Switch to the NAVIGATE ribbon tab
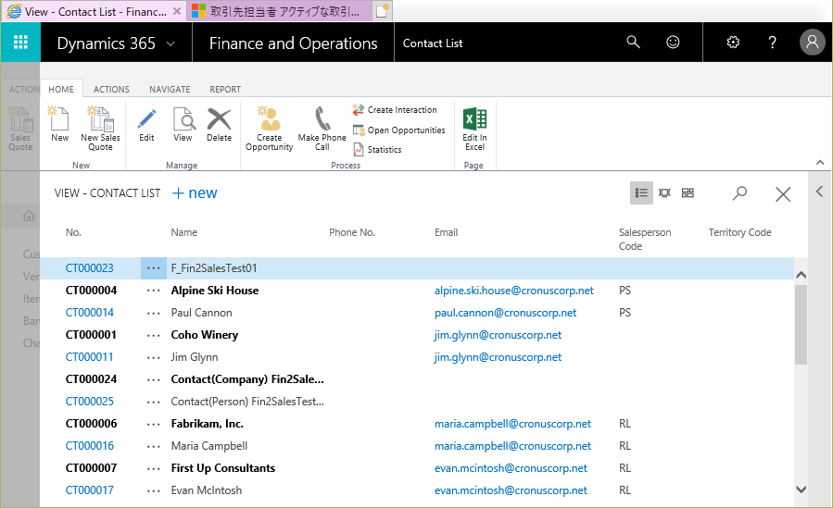Screen dimensions: 833x508 (170, 89)
